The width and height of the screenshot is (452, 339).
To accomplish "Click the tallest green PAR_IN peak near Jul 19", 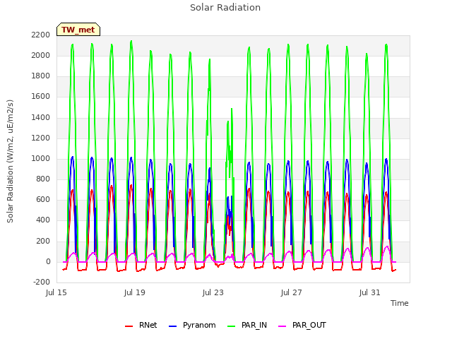I will [x=131, y=42].
